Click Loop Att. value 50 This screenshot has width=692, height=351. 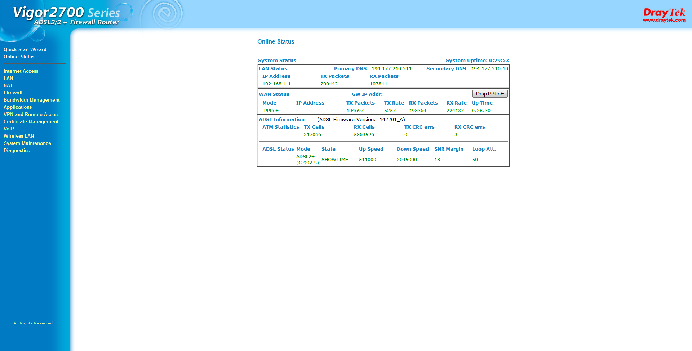pyautogui.click(x=475, y=160)
